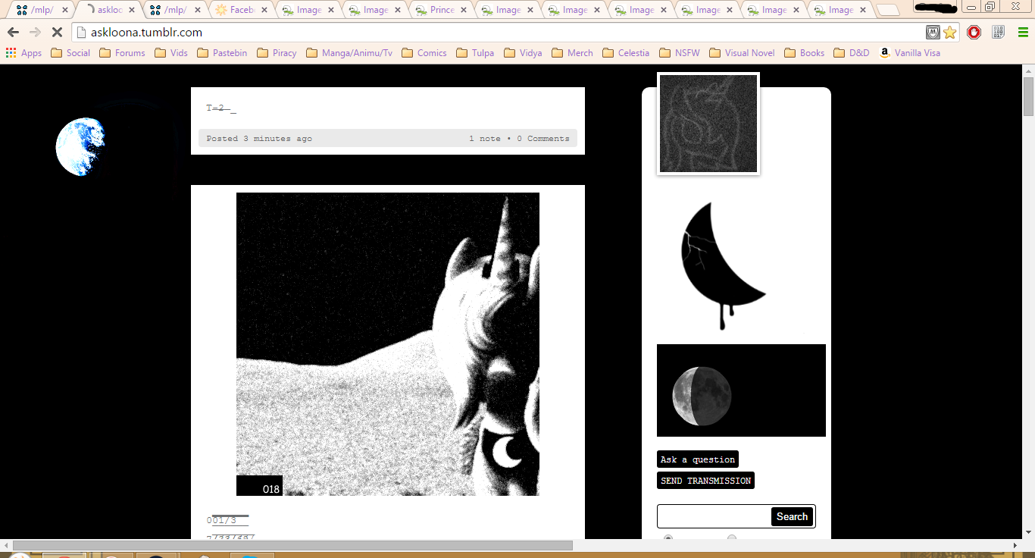Screen dimensions: 1035x558
Task: Go back to the previous page
Action: (13, 33)
